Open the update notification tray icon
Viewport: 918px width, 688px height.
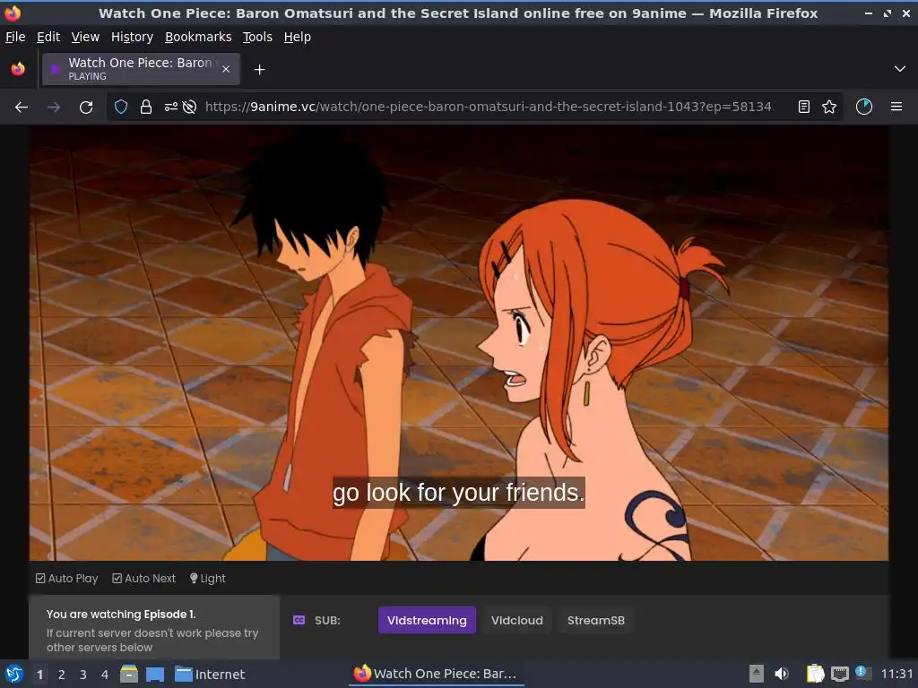[862, 672]
